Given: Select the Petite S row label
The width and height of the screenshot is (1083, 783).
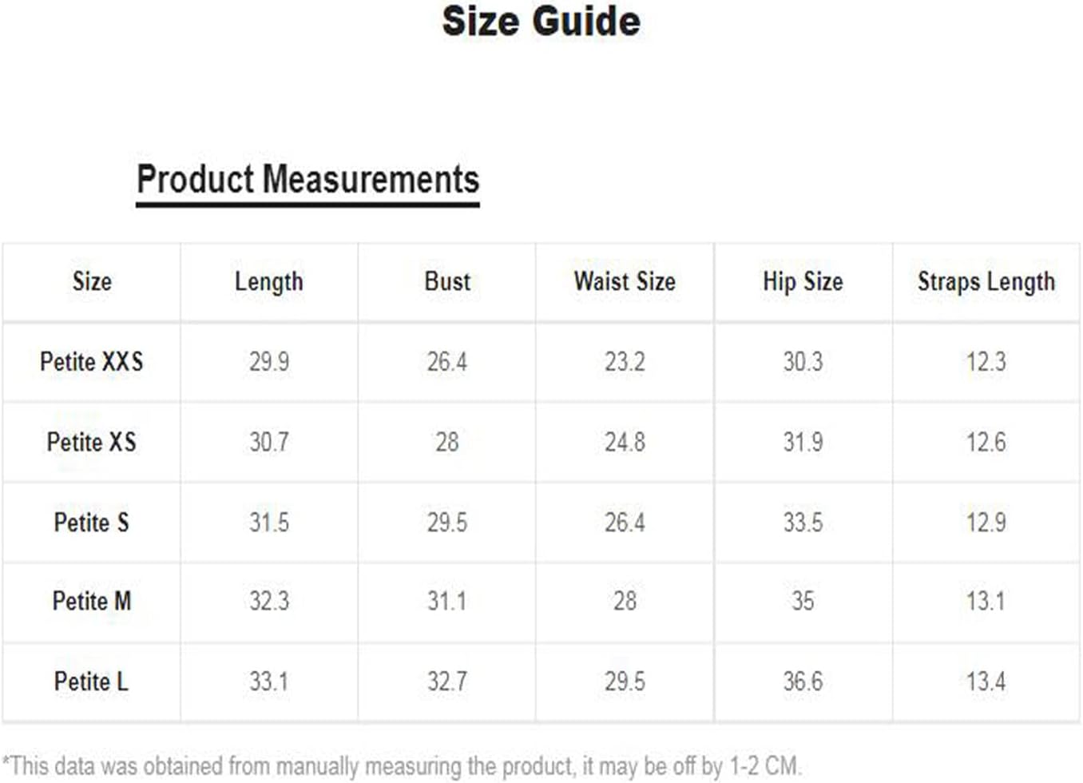Looking at the screenshot, I should (92, 523).
